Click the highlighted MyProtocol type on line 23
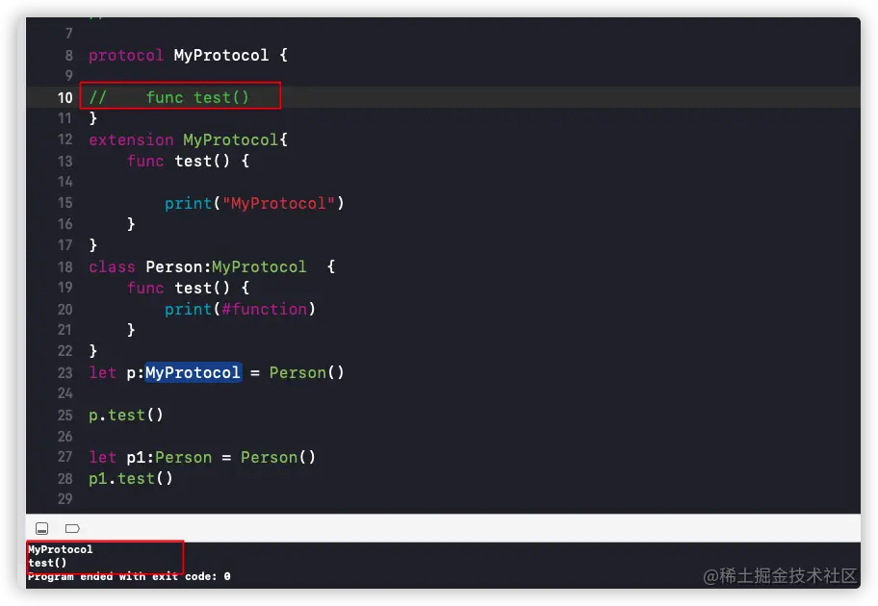Image resolution: width=878 pixels, height=606 pixels. (x=194, y=372)
